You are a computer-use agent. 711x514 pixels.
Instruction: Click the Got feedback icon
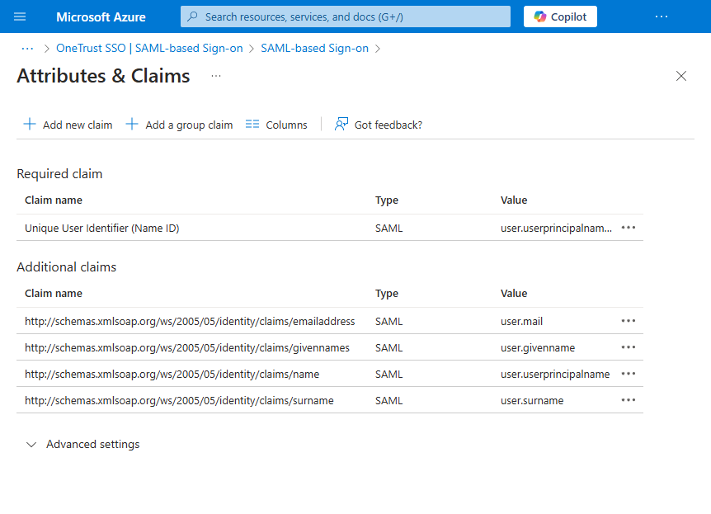pos(341,124)
